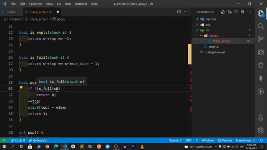Open .clang-format from the Explorer tree

223,52
